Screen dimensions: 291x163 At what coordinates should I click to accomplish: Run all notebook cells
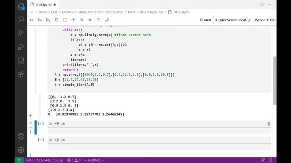pyautogui.click(x=31, y=20)
